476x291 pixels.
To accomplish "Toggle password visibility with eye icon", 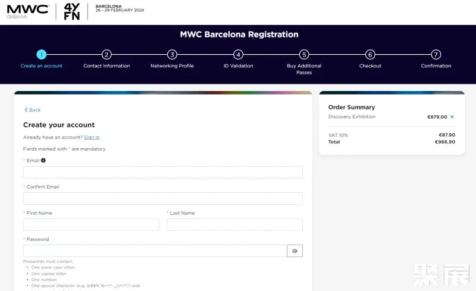I will (295, 251).
